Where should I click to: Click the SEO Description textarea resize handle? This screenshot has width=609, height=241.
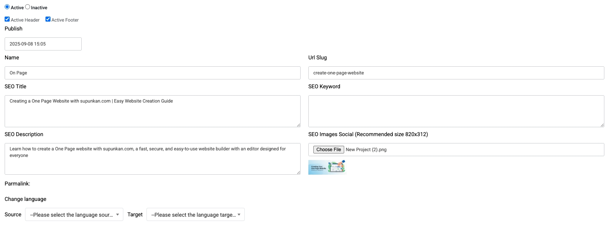point(298,172)
